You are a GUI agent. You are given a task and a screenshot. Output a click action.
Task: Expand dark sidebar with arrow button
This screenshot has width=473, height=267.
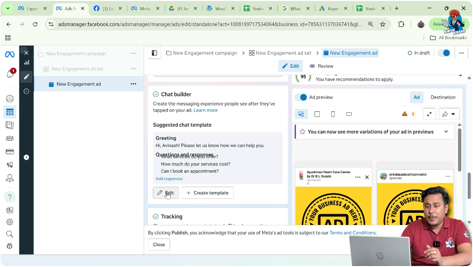26,157
